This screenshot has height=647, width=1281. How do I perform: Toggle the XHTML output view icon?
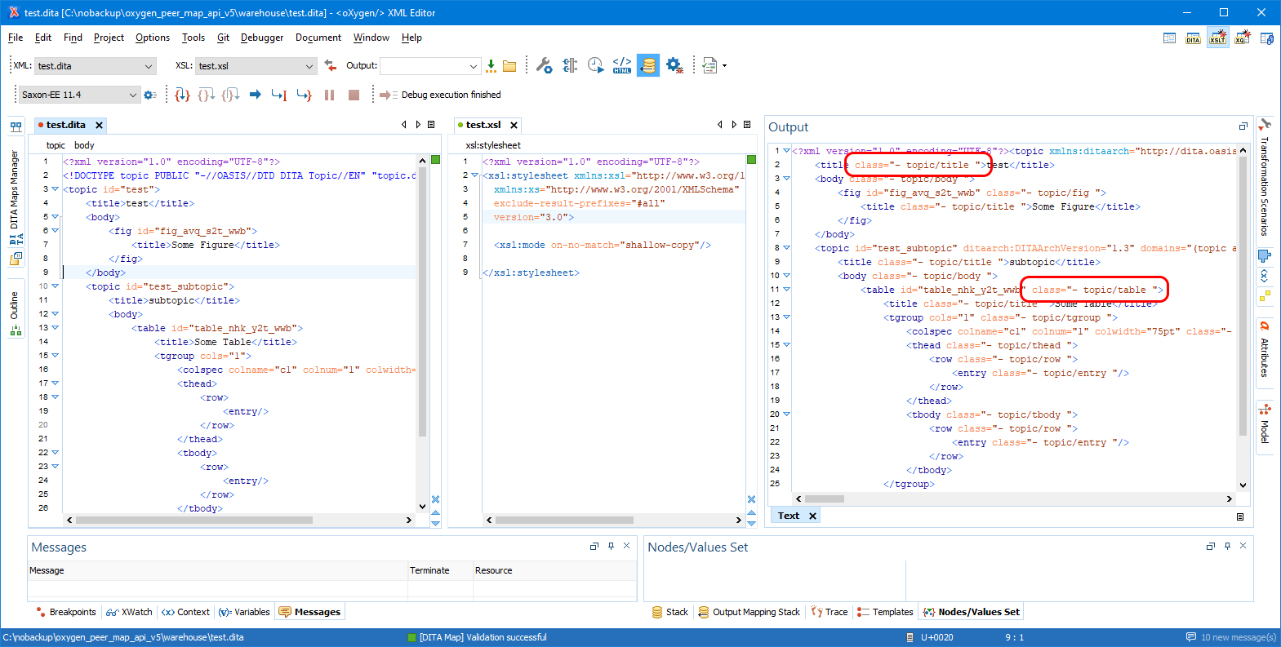coord(622,65)
